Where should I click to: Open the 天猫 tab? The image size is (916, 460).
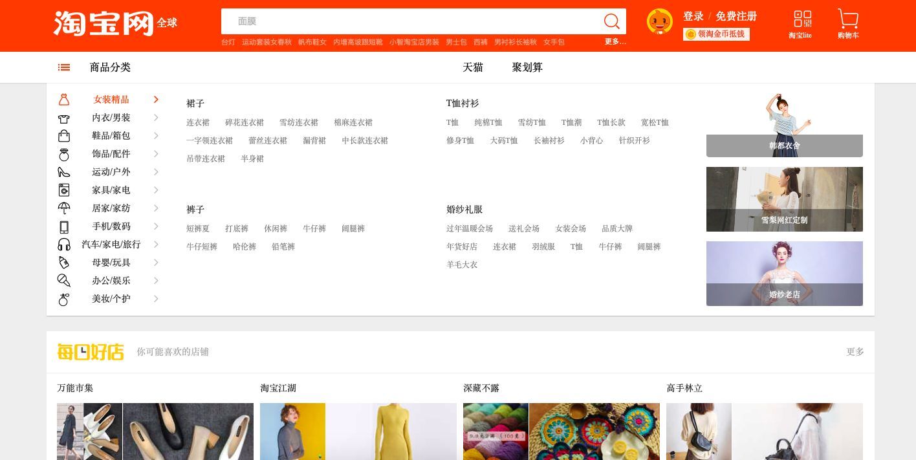pyautogui.click(x=473, y=67)
